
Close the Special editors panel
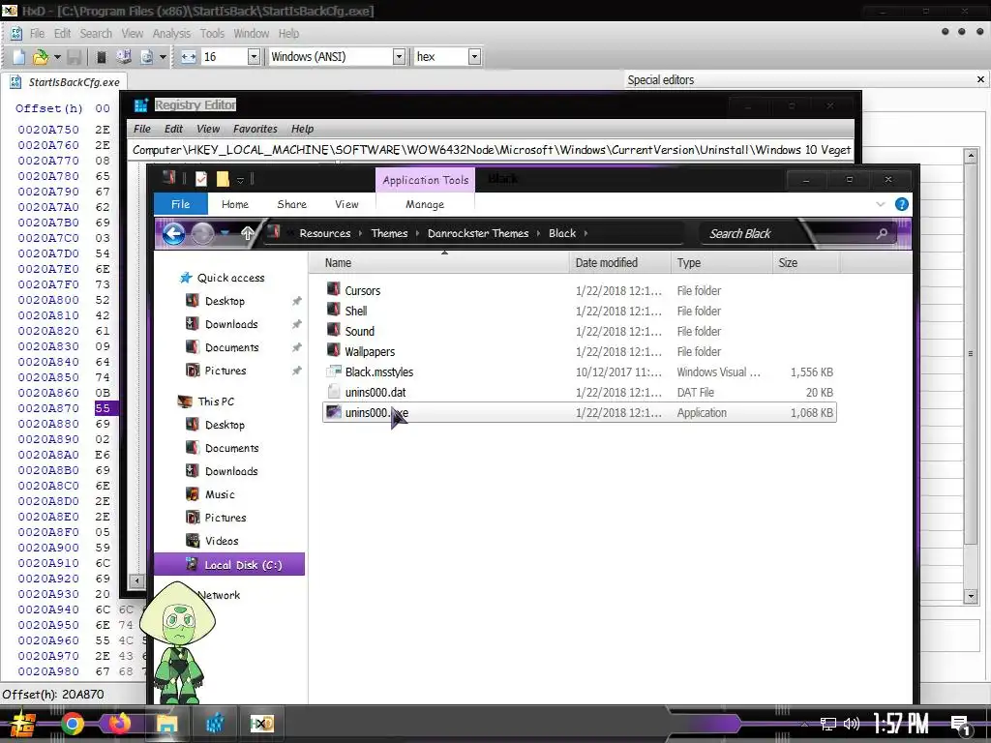click(x=980, y=79)
